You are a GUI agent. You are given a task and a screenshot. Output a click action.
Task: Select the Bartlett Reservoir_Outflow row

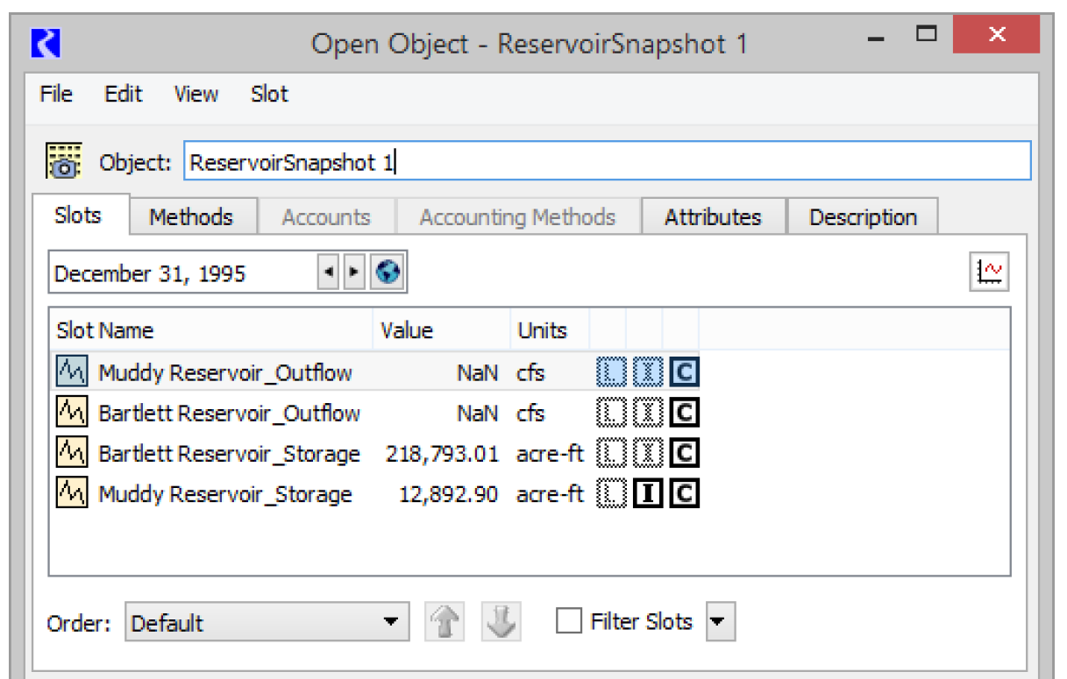(x=229, y=414)
